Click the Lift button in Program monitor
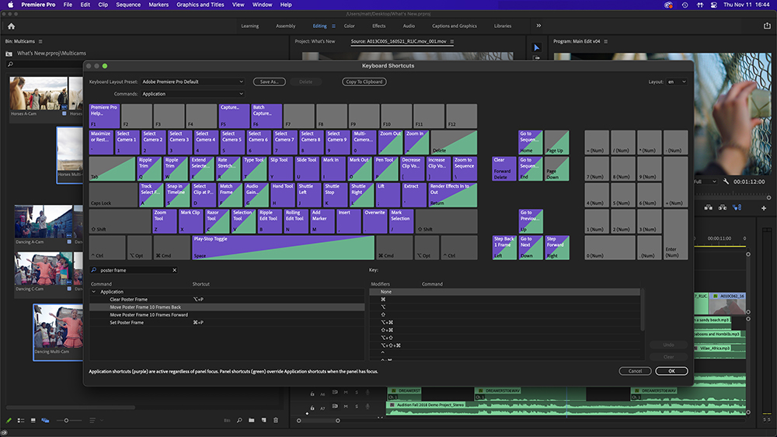Viewport: 777px width, 437px height. [x=709, y=208]
